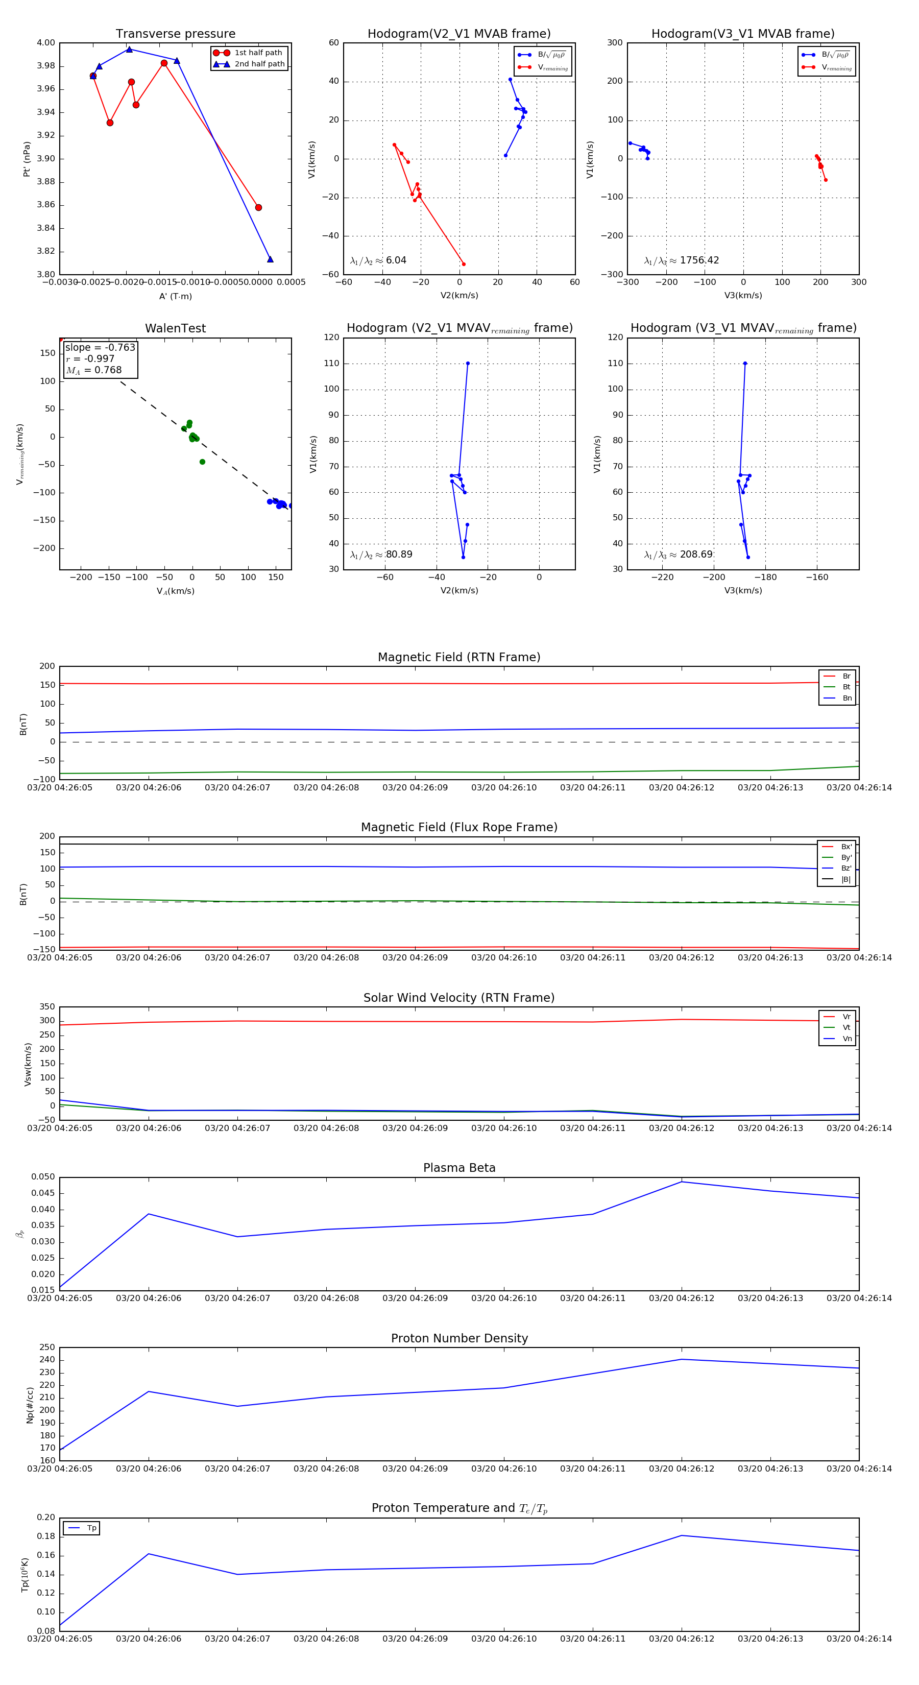Viewport: 919px width, 1685px height.
Task: Select the "Br" legend entry
Action: coord(838,677)
